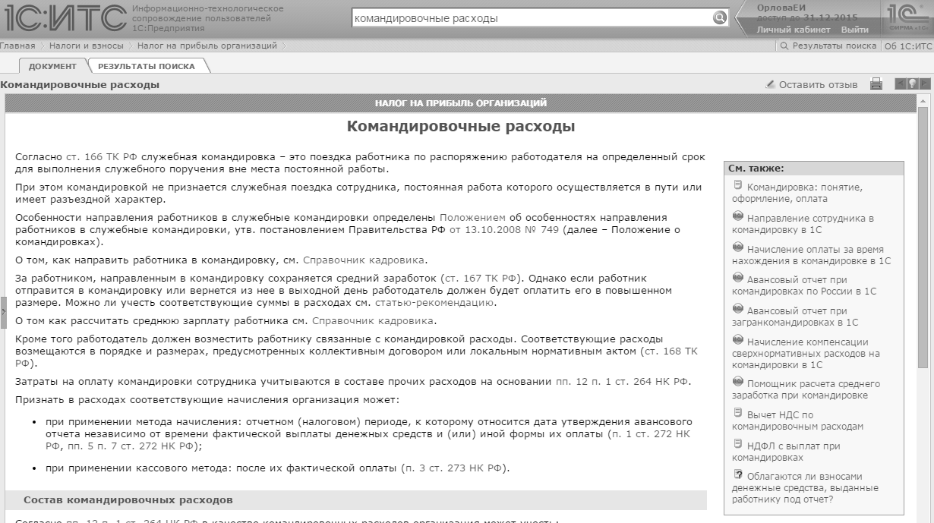Open ст. 166 ТК РФ link
This screenshot has height=523, width=934.
coord(100,156)
